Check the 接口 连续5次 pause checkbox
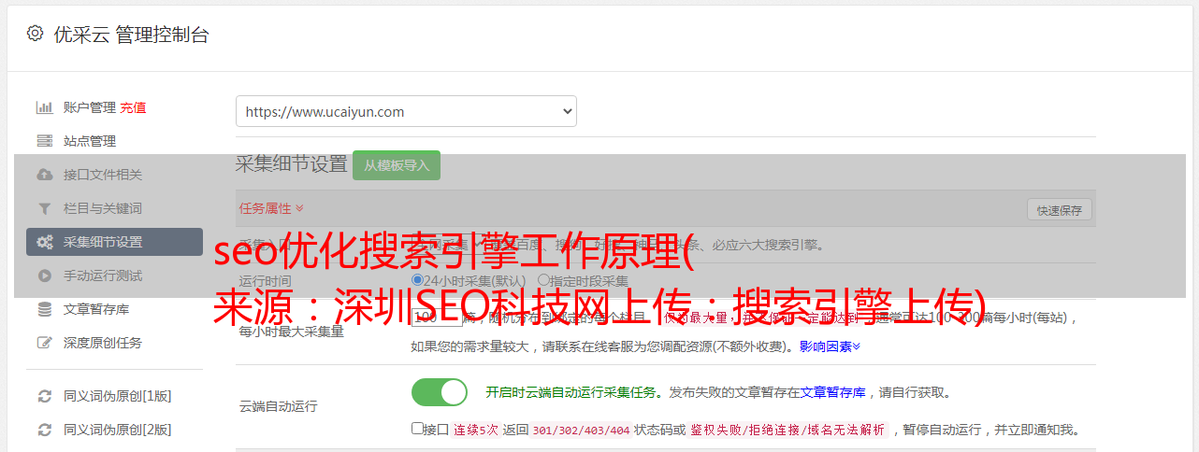1199x452 pixels. tap(417, 429)
